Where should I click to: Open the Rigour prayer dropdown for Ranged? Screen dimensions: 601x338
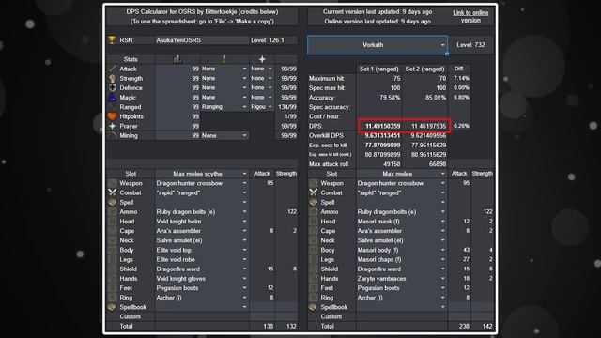(x=261, y=107)
